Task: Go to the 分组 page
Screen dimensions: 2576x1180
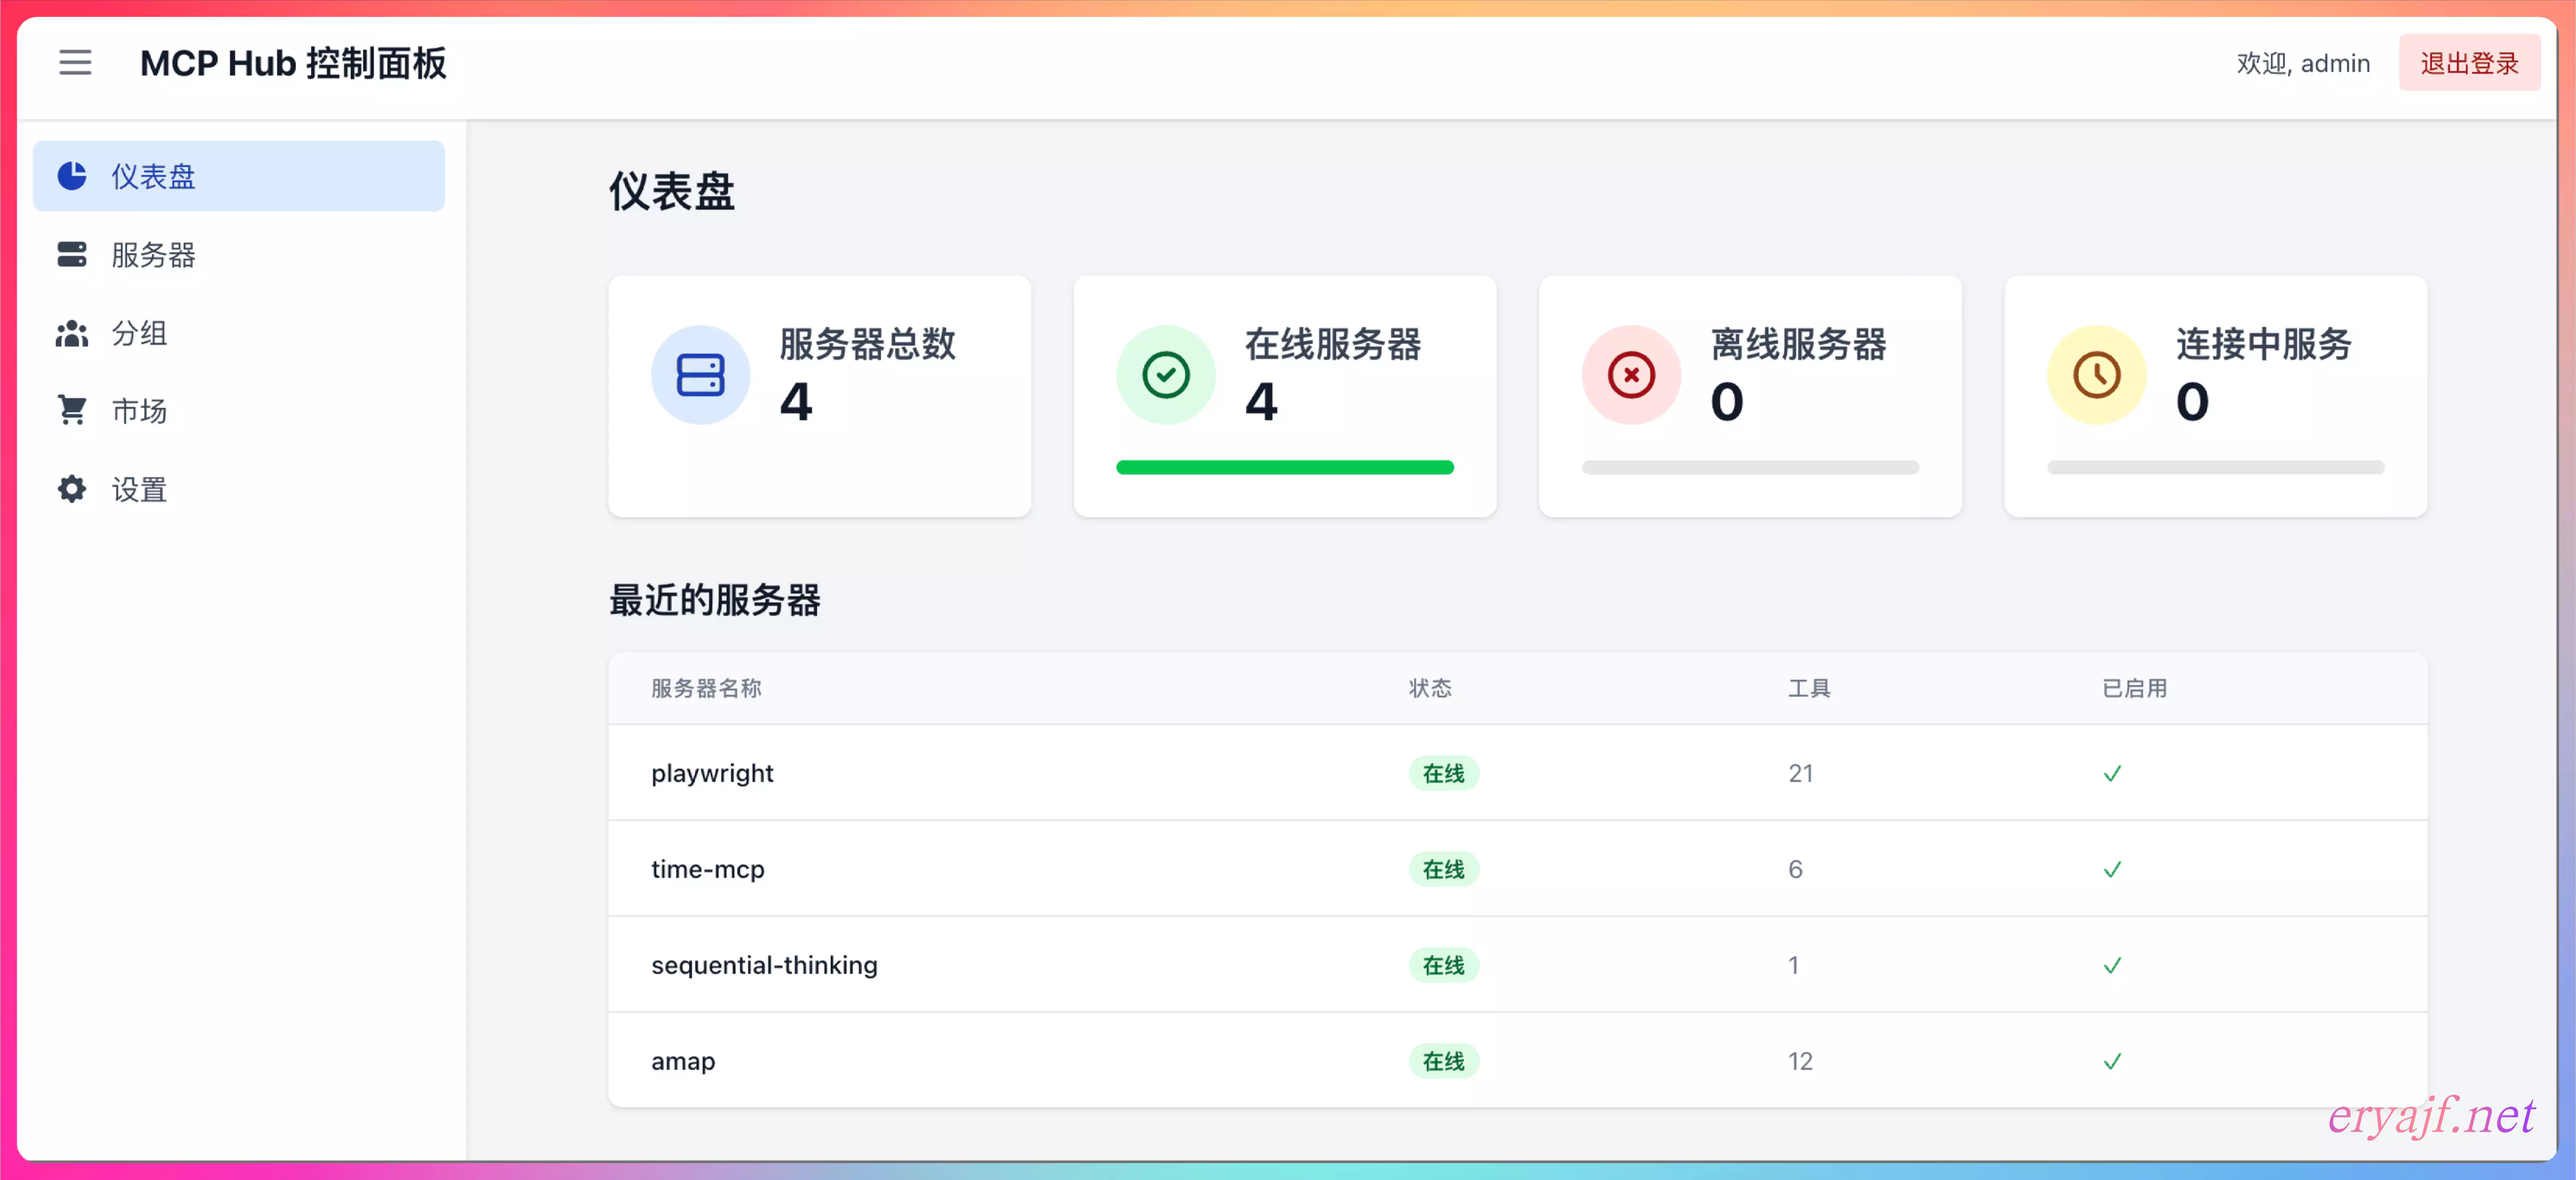Action: coord(239,333)
